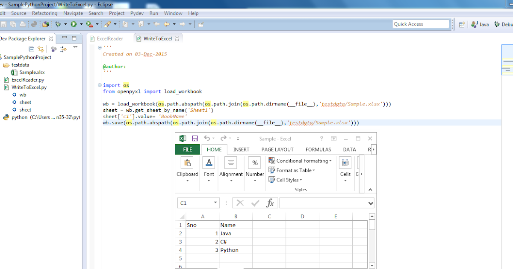
Task: Launch Debug using the bug icon
Action: coord(58,24)
